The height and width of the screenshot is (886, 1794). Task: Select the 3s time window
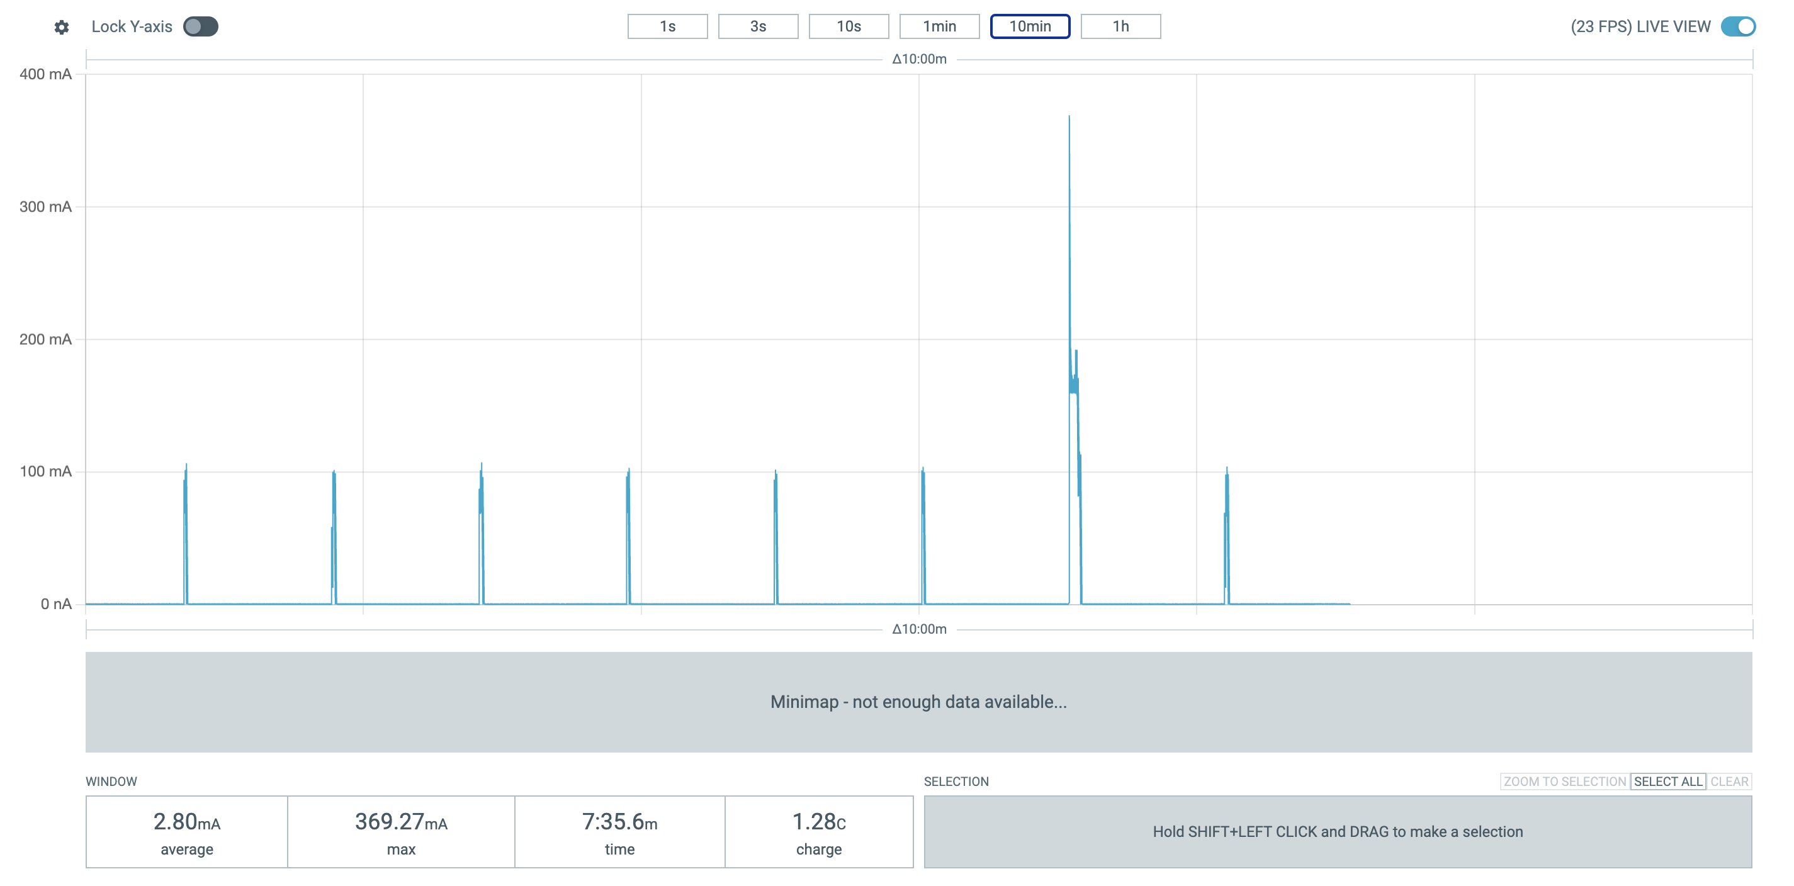pyautogui.click(x=757, y=26)
